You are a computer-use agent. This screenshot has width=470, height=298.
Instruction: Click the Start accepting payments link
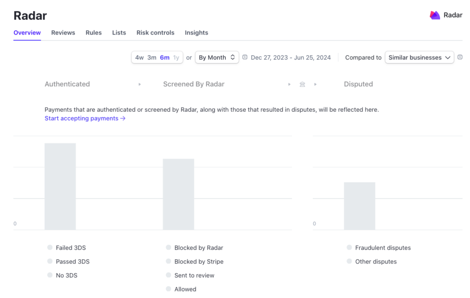point(85,118)
